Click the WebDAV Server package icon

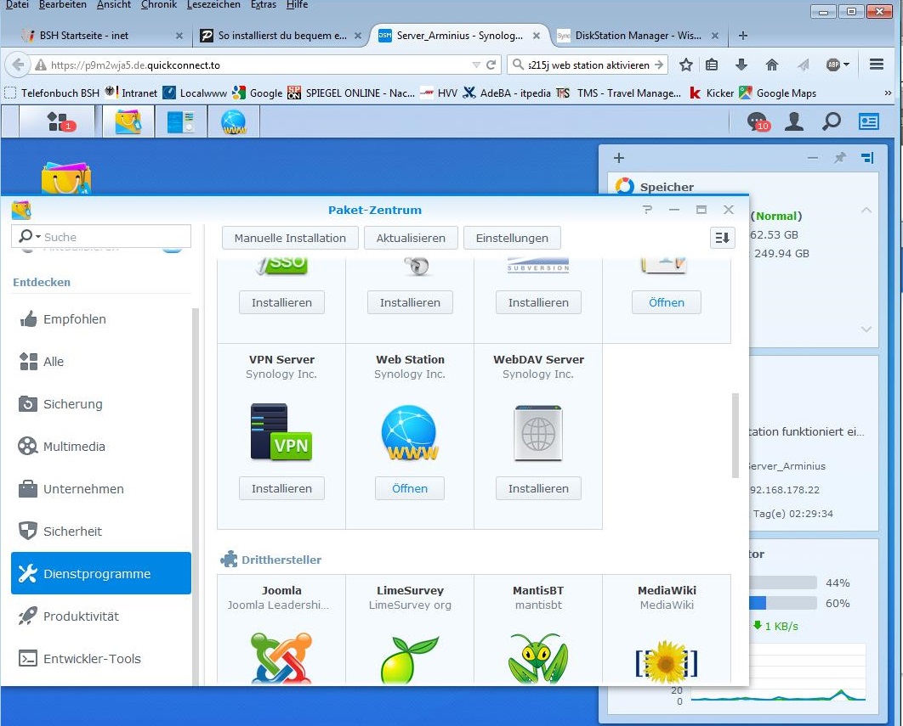point(537,433)
